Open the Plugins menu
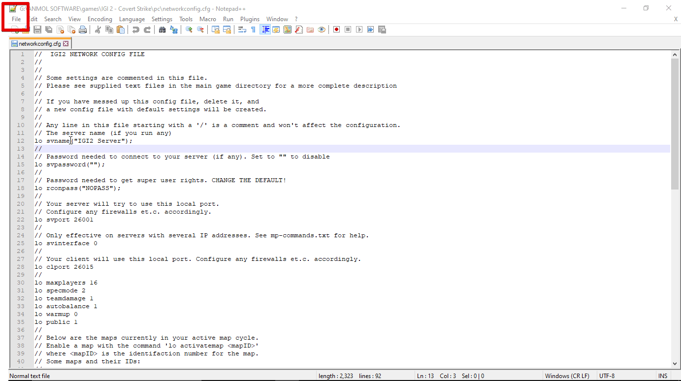The image size is (681, 381). [250, 19]
